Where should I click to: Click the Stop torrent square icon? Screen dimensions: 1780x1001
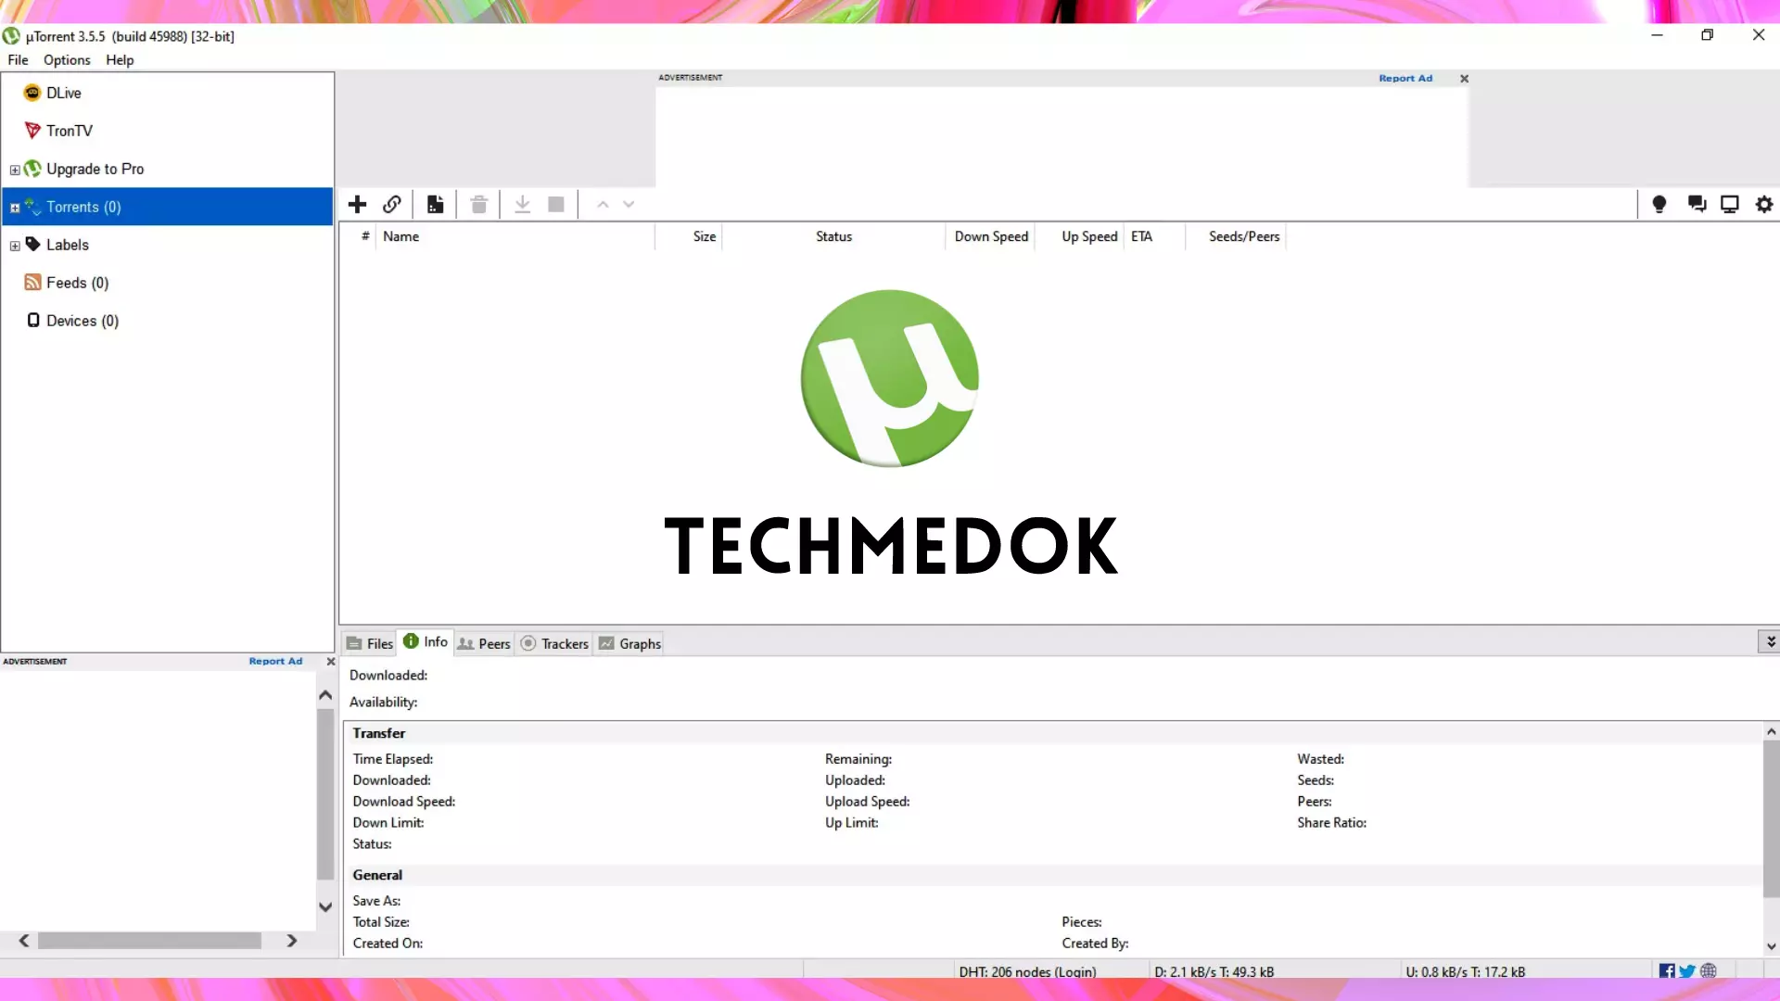556,204
